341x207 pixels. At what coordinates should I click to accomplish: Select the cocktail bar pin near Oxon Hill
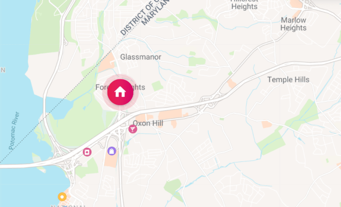pos(133,129)
